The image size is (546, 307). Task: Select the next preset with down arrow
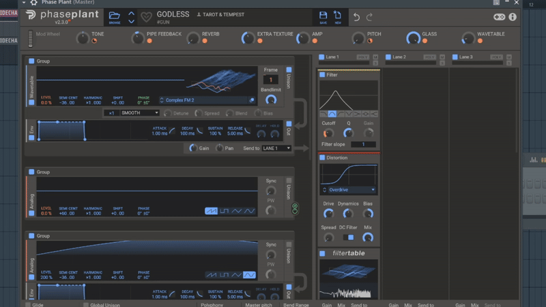coord(131,21)
